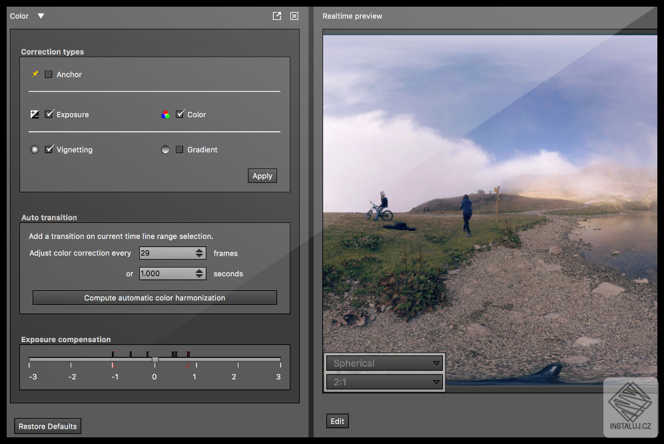This screenshot has width=664, height=444.
Task: Open the Color panel dropdown triangle
Action: coord(41,16)
